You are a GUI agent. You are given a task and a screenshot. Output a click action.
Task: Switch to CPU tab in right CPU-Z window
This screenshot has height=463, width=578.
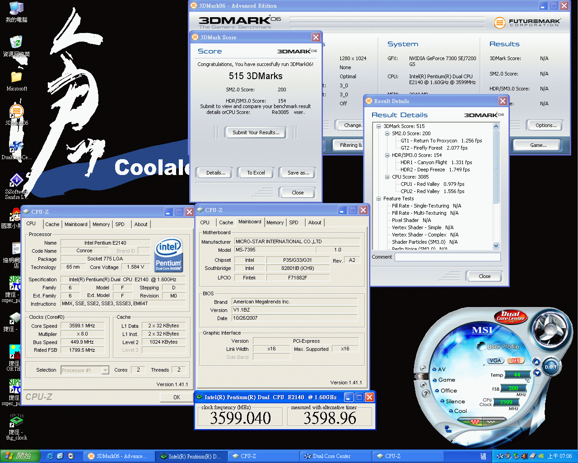[205, 222]
